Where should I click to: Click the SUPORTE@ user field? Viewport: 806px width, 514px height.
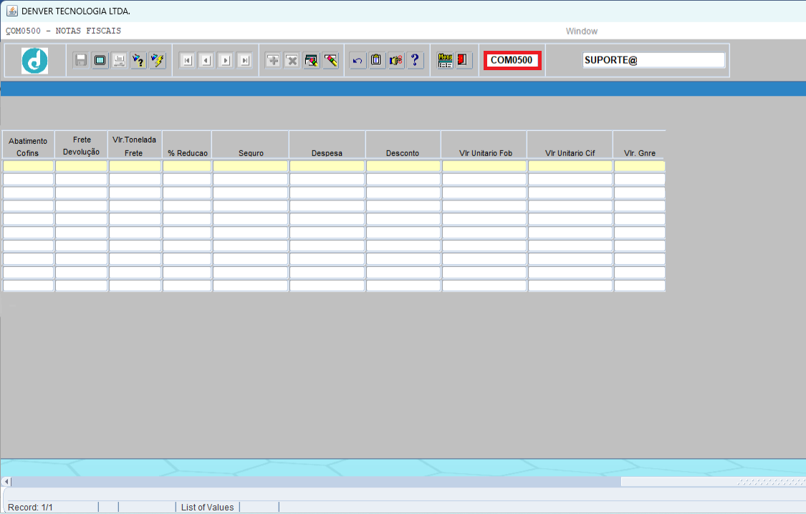[x=653, y=61]
